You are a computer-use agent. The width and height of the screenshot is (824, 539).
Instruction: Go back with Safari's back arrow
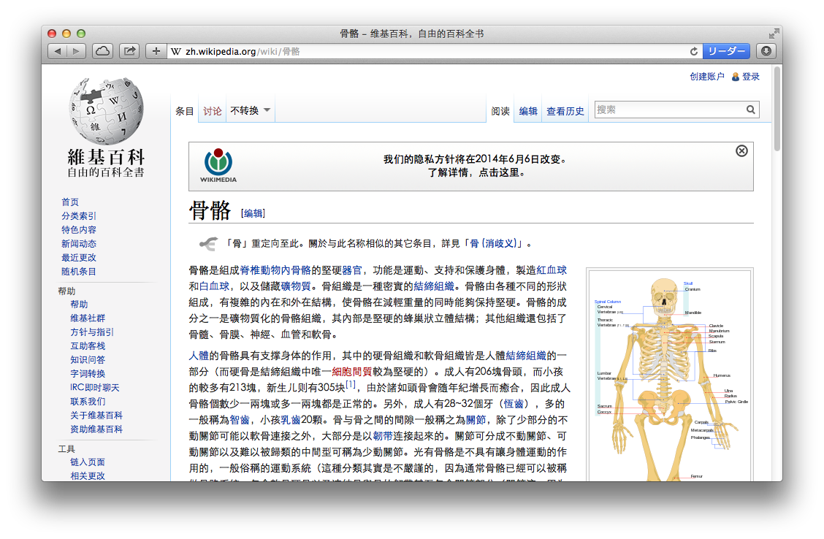[x=57, y=51]
